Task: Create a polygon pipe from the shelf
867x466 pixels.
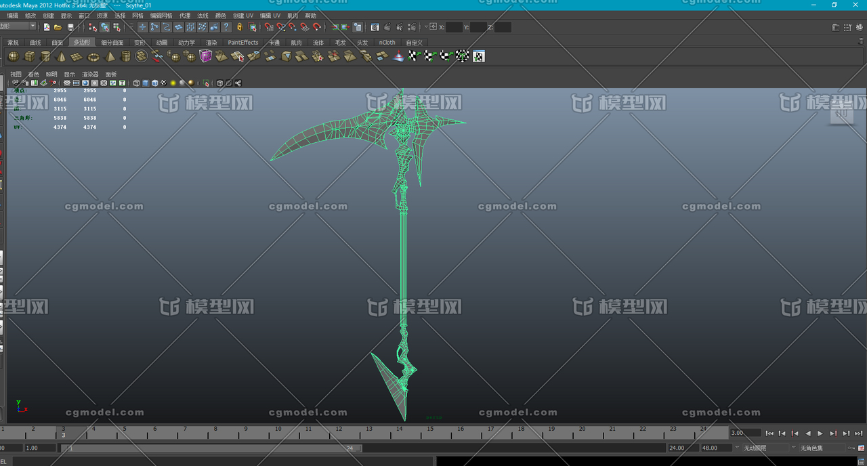Action: click(x=125, y=56)
